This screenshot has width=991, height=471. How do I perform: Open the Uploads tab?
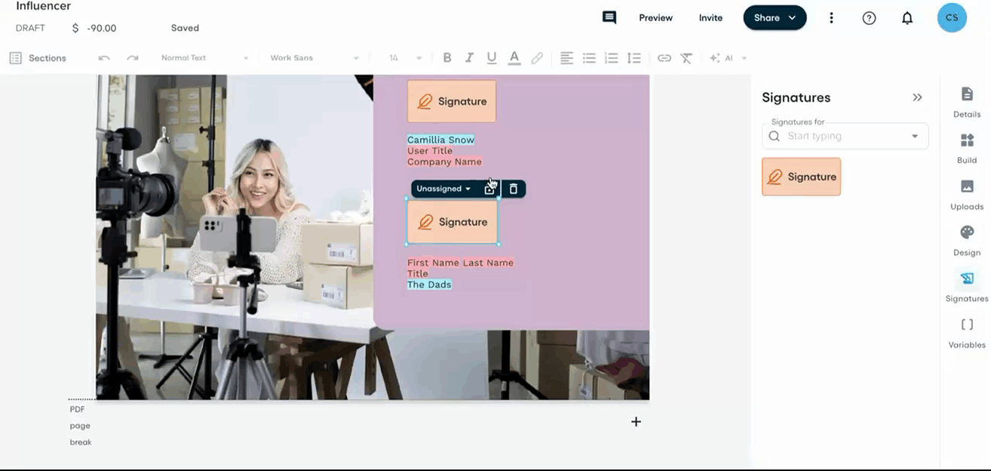click(x=967, y=195)
